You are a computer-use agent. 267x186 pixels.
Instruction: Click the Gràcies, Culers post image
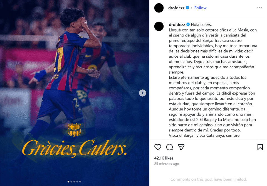point(75,93)
